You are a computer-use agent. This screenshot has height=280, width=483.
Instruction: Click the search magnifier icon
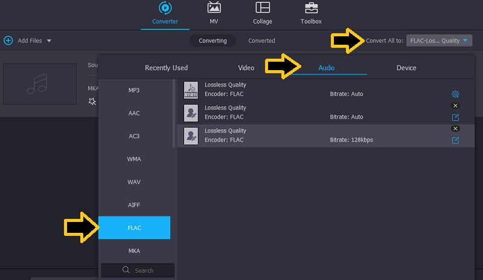point(126,270)
